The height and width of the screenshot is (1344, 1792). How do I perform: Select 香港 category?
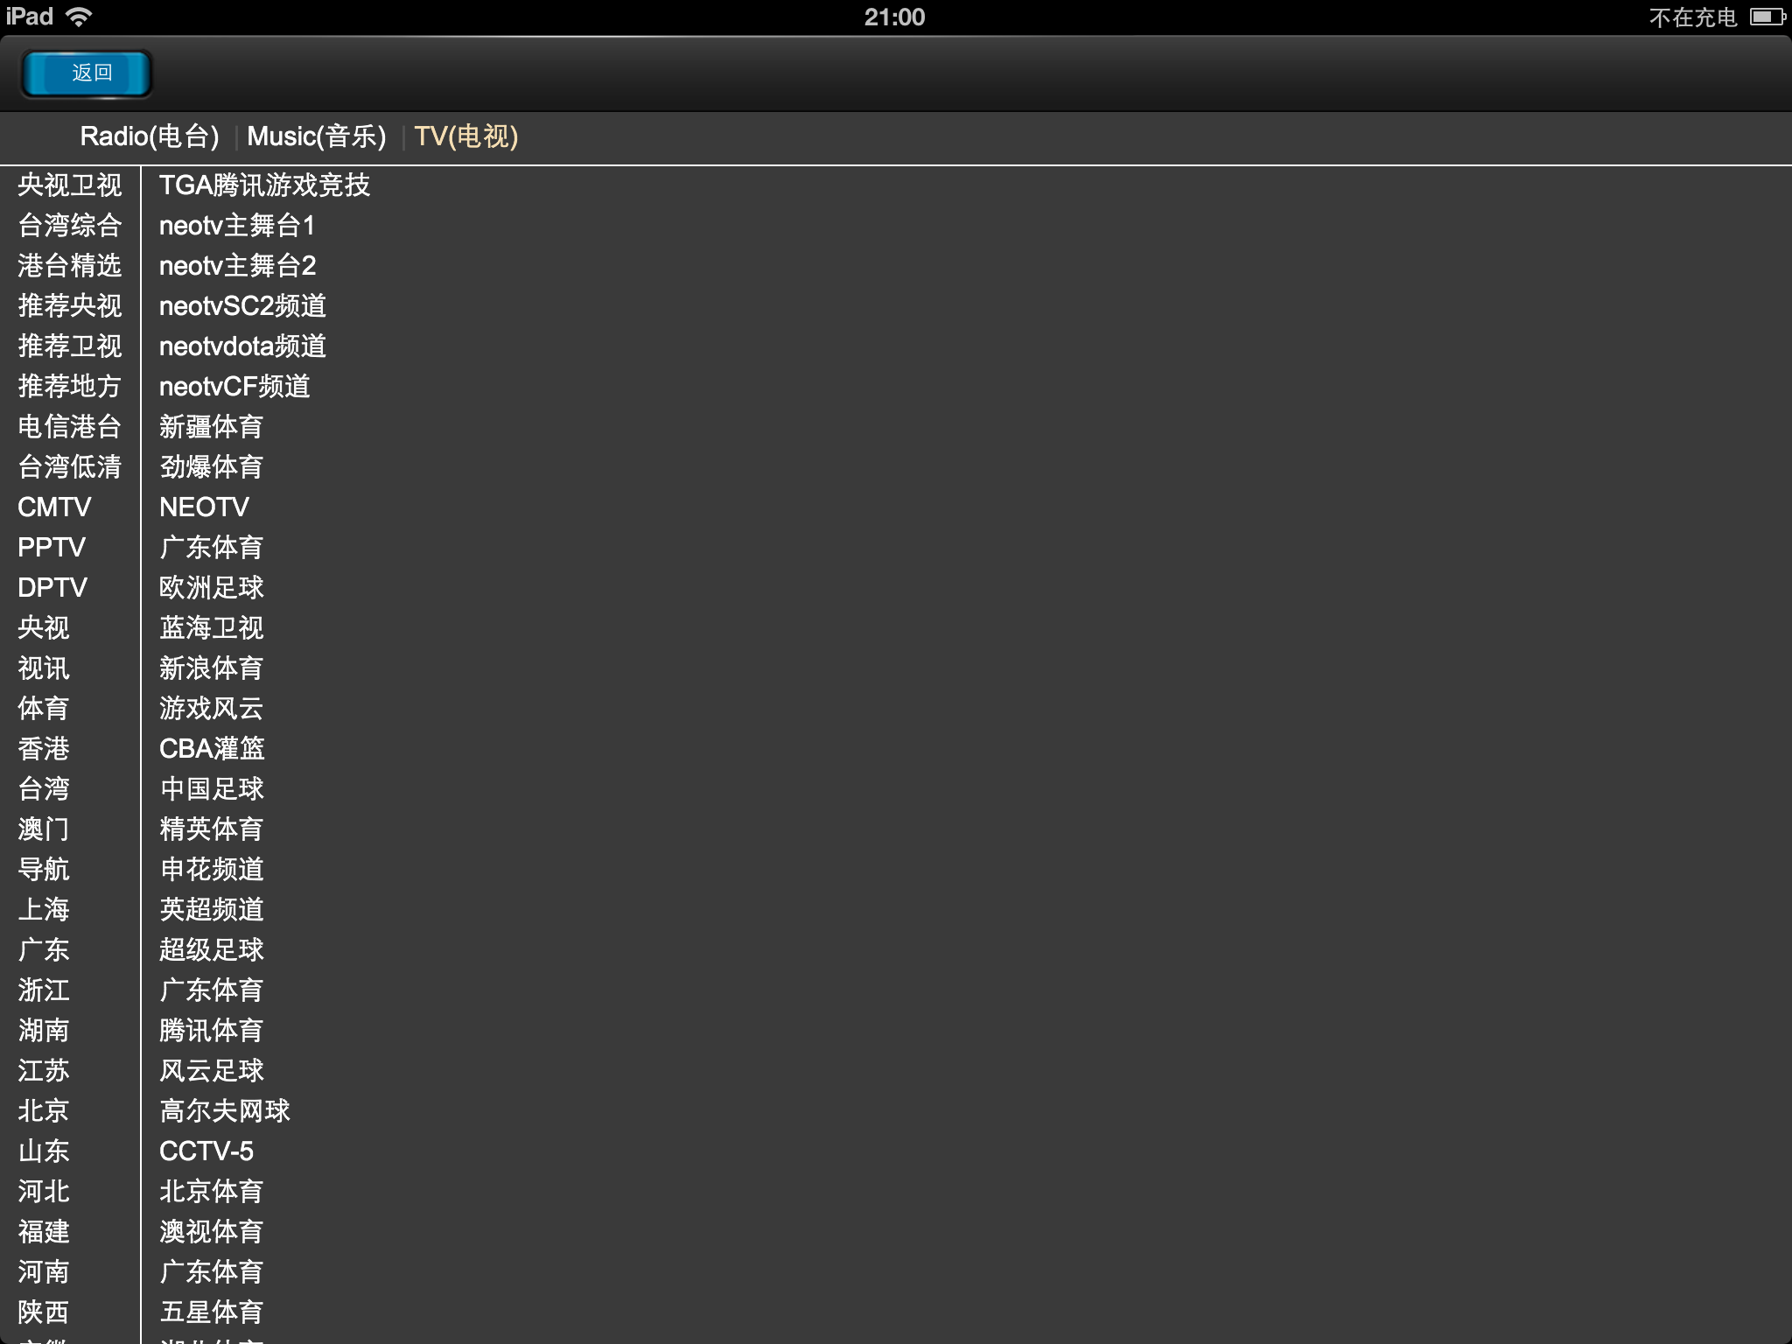(x=44, y=749)
